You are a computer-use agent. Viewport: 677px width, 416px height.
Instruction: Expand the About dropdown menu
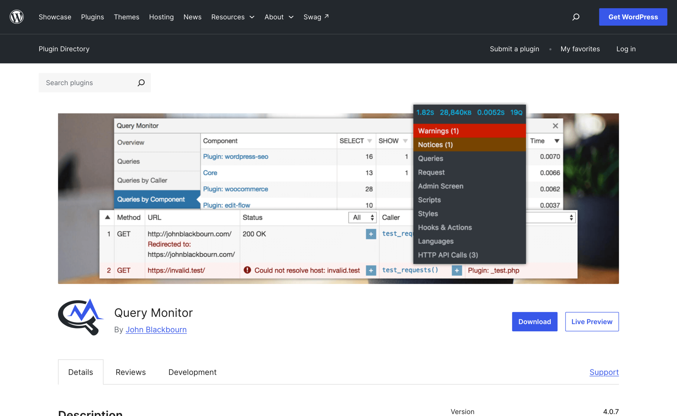[279, 17]
